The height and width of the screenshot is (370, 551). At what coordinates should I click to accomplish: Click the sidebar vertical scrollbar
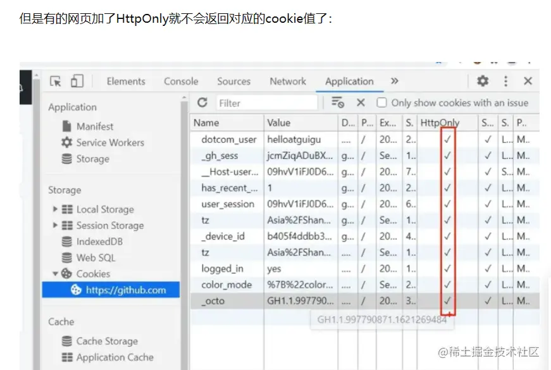184,232
